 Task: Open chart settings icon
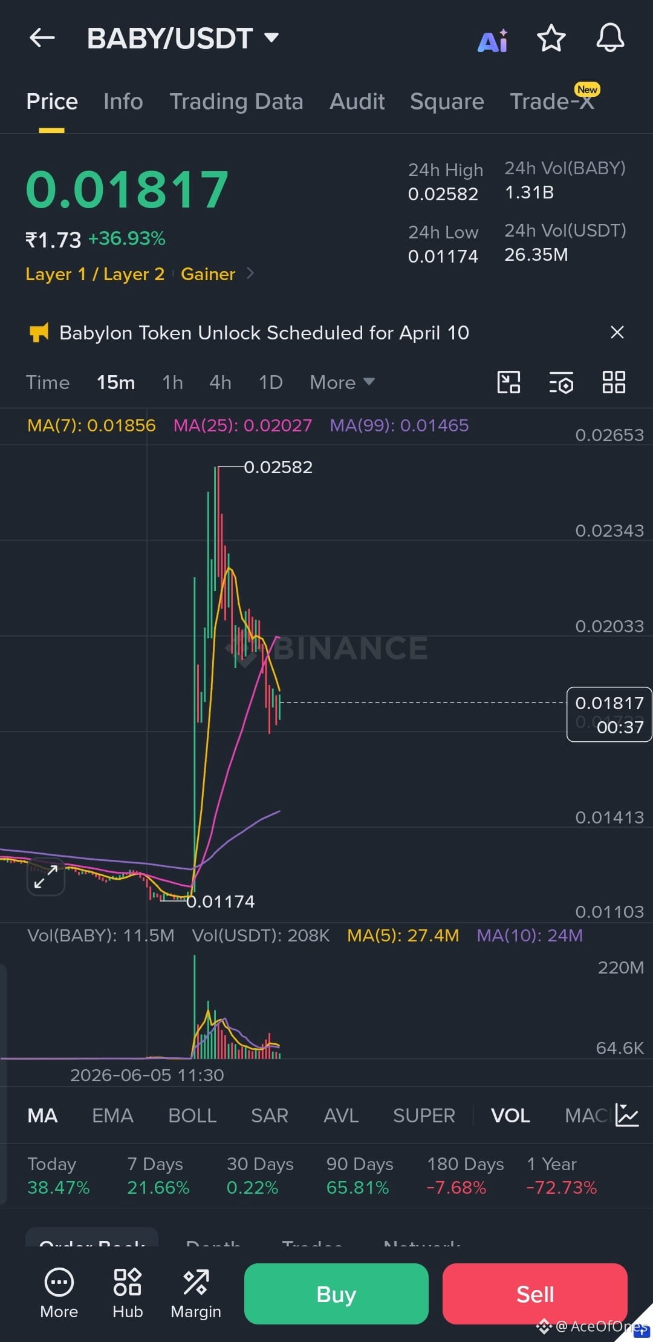pos(561,382)
